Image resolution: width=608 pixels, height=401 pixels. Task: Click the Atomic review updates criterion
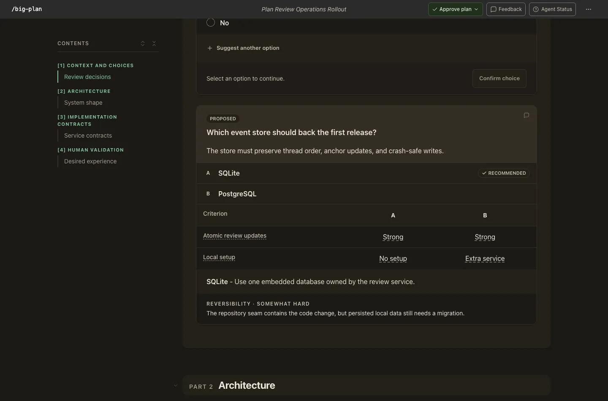tap(235, 236)
